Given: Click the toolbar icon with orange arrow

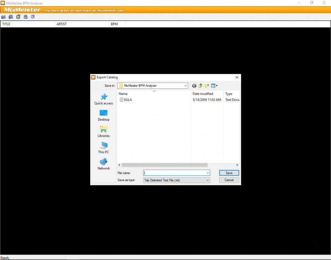Looking at the screenshot, I should pyautogui.click(x=18, y=17).
